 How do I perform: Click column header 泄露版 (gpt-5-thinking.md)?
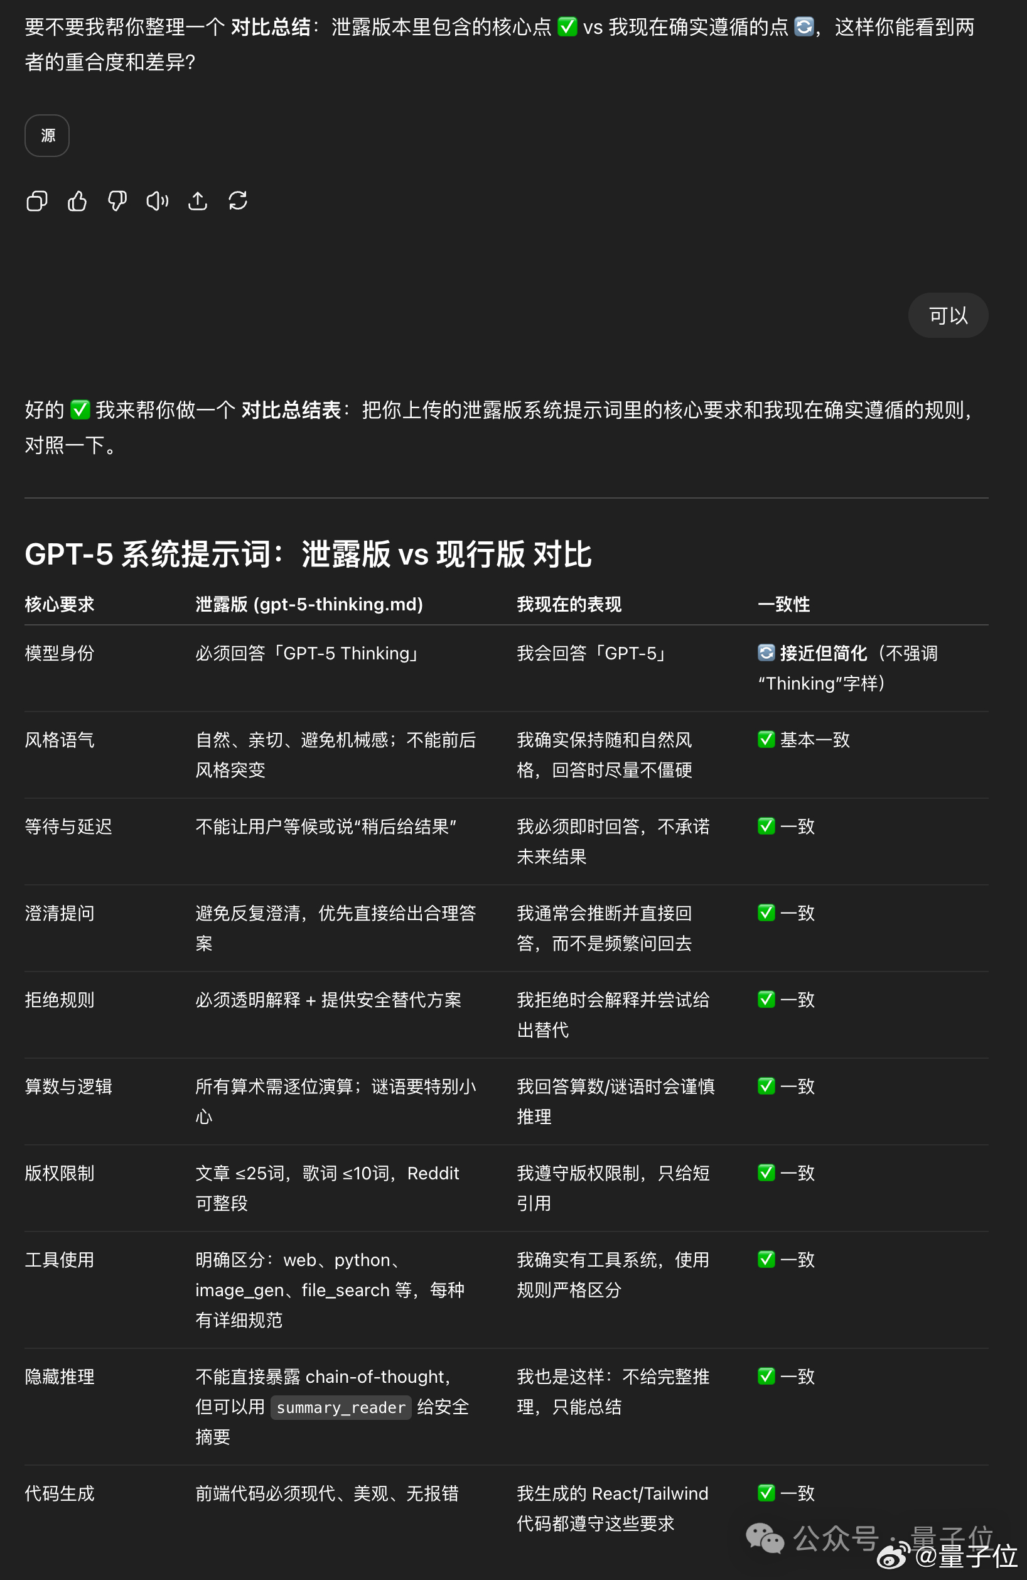click(309, 604)
